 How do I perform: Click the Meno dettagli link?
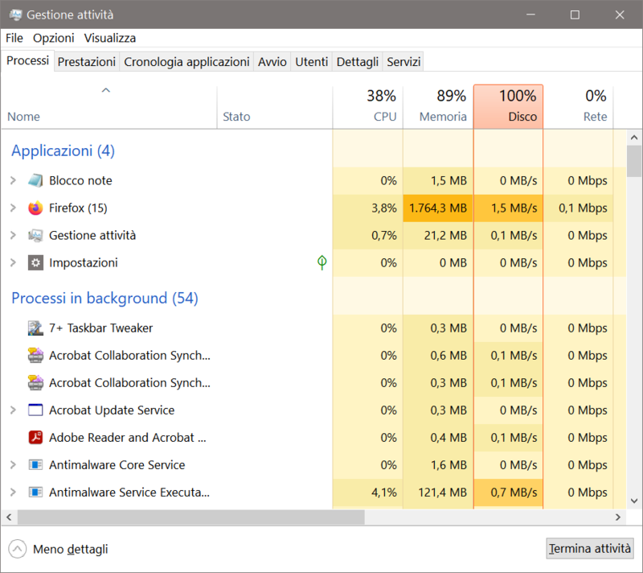tap(71, 549)
